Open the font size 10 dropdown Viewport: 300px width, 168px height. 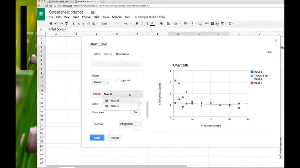(127, 24)
